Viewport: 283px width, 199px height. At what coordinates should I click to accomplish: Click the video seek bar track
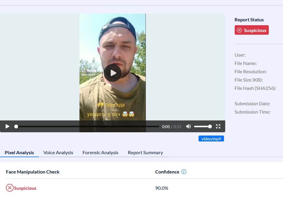click(87, 126)
